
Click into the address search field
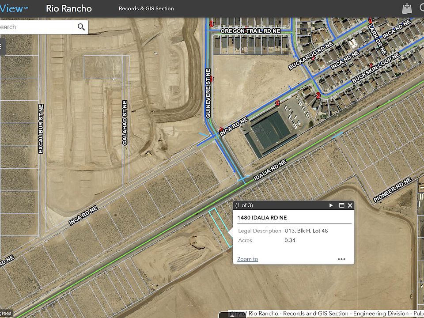(x=37, y=27)
